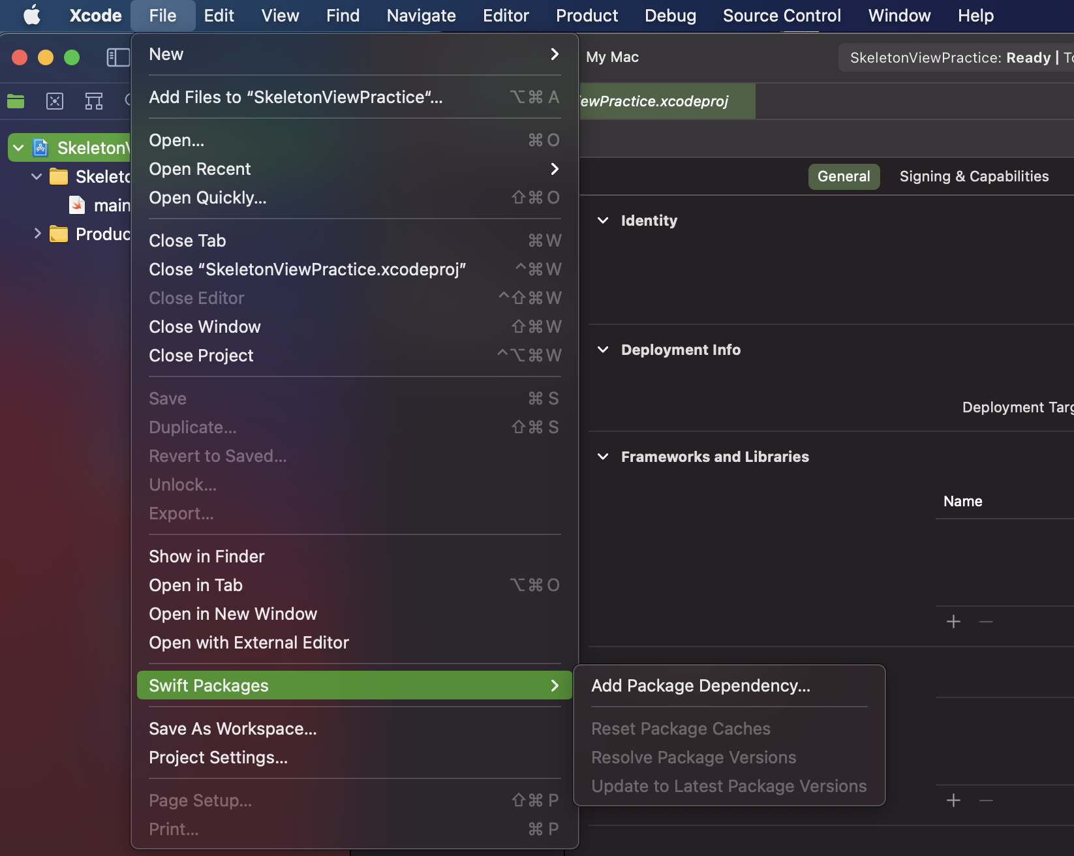This screenshot has height=856, width=1074.
Task: Choose Add Package Dependency...
Action: tap(729, 686)
